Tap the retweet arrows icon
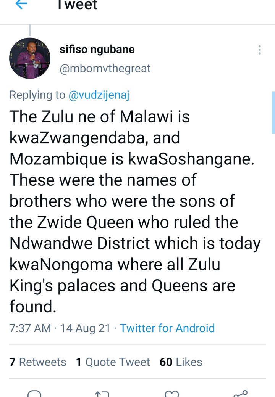 [102, 394]
